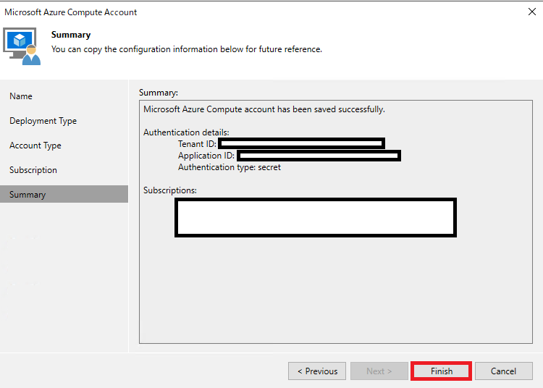
Task: Select the Deployment Type wizard step
Action: point(43,121)
